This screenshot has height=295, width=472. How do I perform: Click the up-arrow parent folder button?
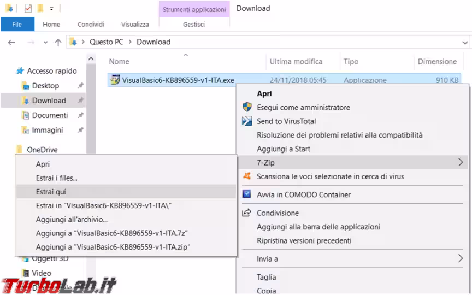pyautogui.click(x=58, y=42)
